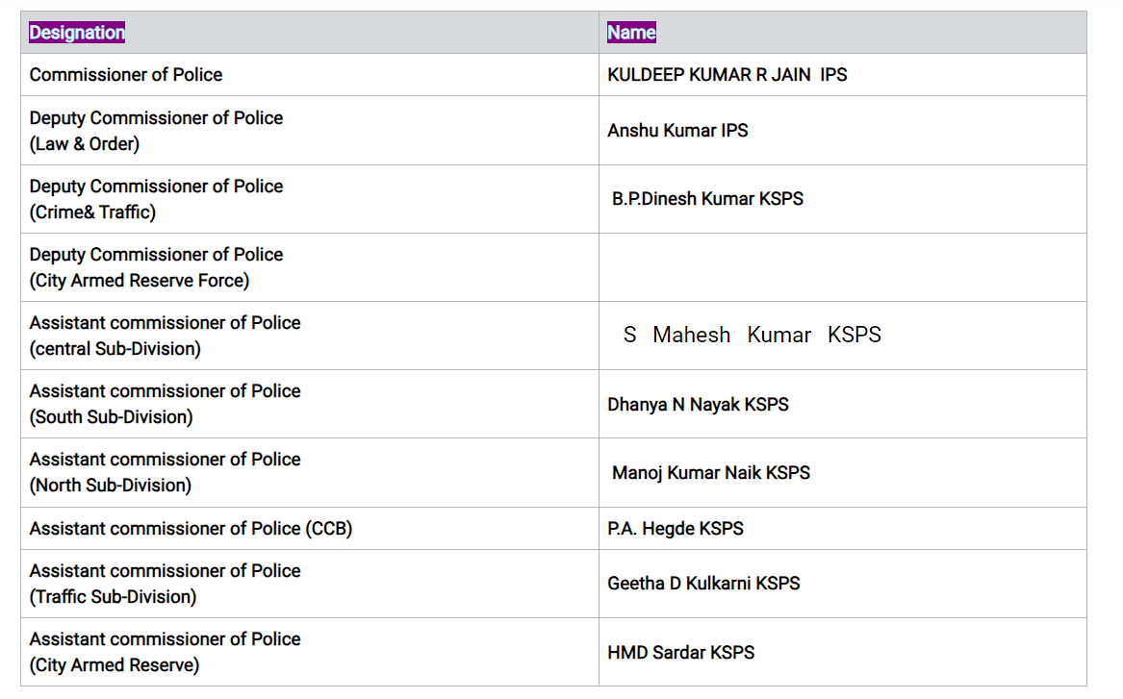Click the name HMD Sardar KSPS
Image resolution: width=1123 pixels, height=699 pixels.
coord(680,653)
